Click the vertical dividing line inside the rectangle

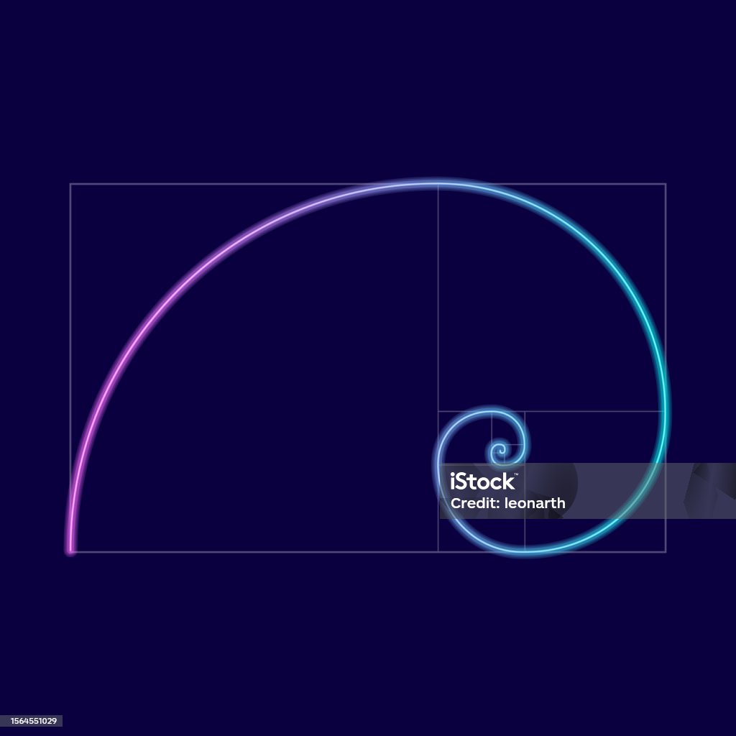438,298
